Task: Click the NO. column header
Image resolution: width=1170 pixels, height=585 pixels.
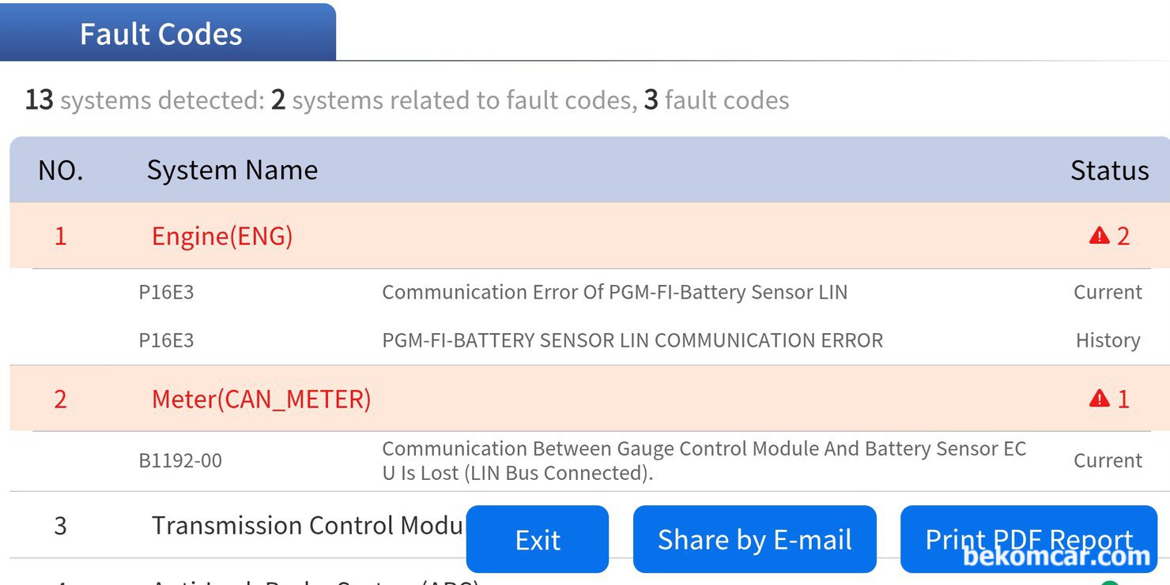Action: click(x=60, y=171)
